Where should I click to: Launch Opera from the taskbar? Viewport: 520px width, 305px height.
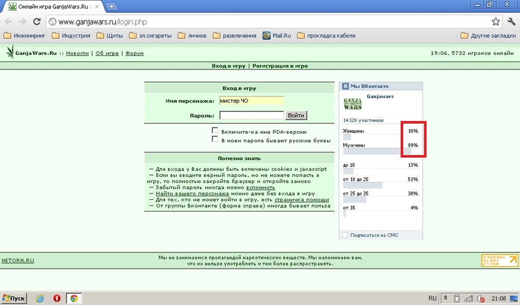[56, 298]
